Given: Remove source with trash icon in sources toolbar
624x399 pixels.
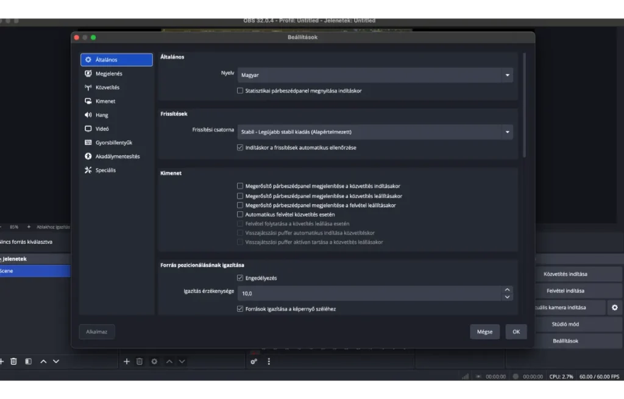Looking at the screenshot, I should point(140,362).
